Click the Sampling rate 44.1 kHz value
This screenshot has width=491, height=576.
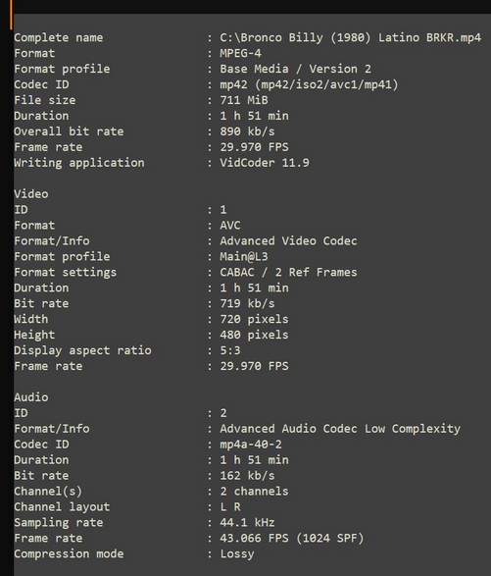pos(247,522)
